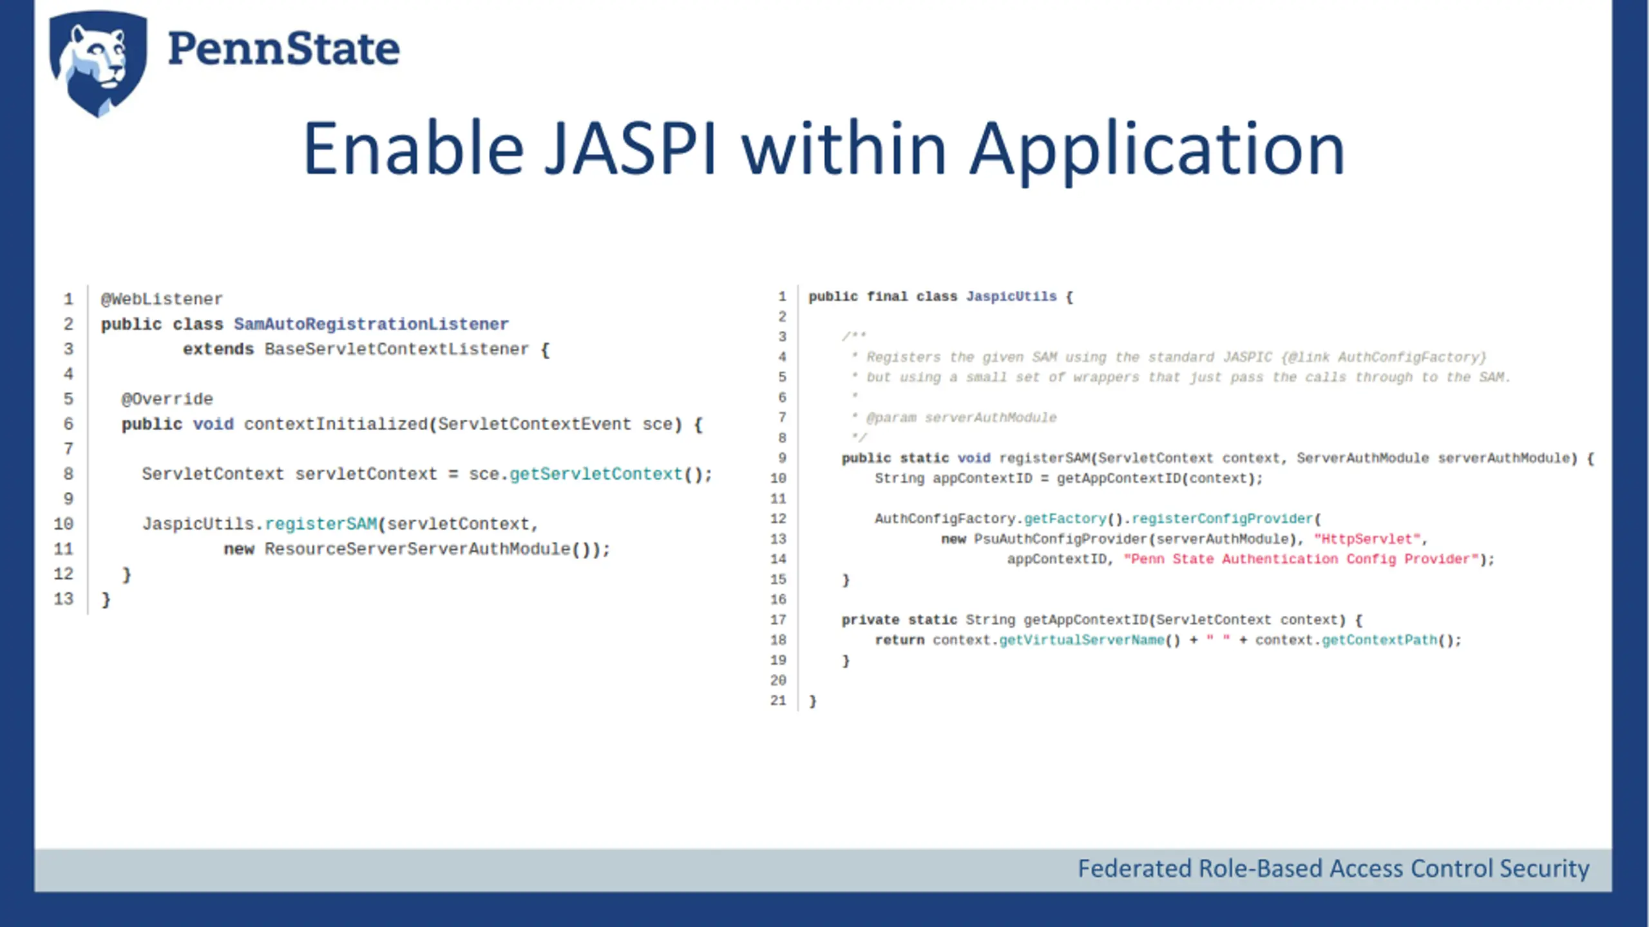Image resolution: width=1649 pixels, height=927 pixels.
Task: Click the getContextPath method call
Action: coord(1379,640)
